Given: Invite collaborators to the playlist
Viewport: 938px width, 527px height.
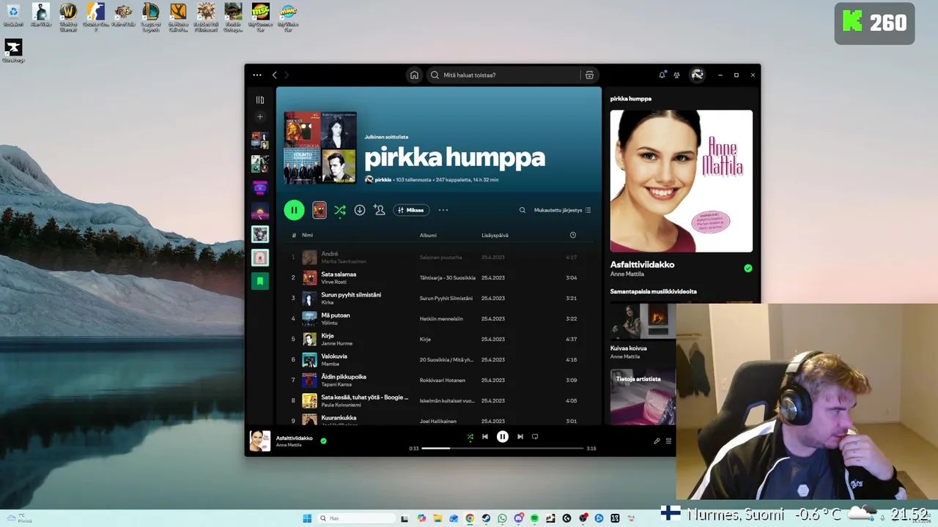Looking at the screenshot, I should tap(379, 210).
